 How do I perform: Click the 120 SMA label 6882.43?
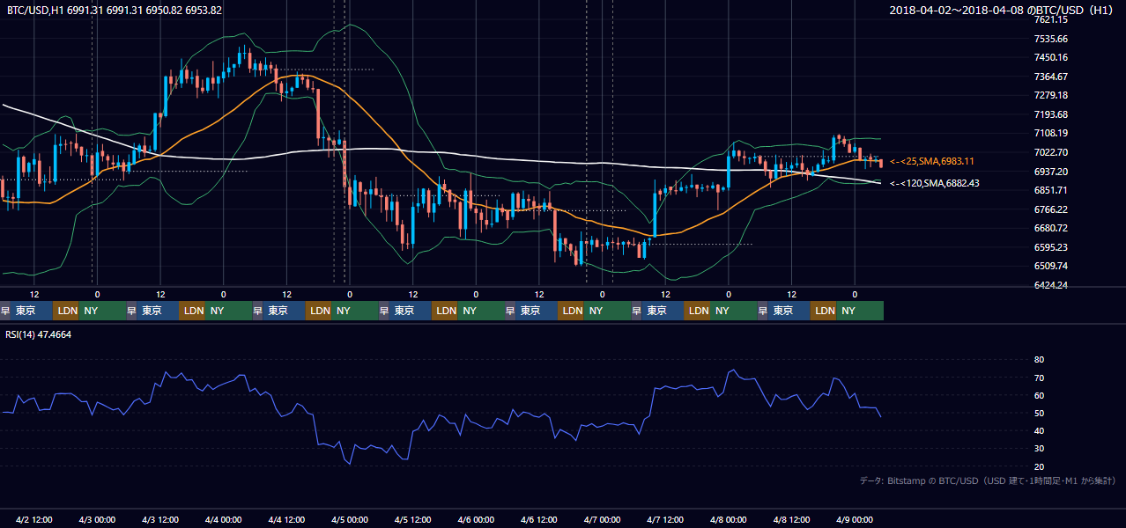pos(934,183)
